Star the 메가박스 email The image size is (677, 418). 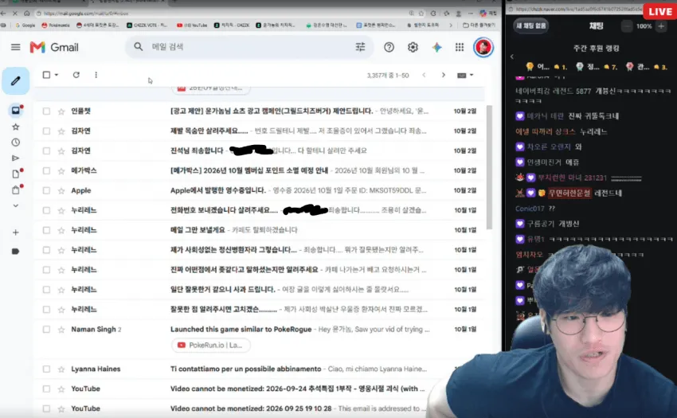(61, 171)
